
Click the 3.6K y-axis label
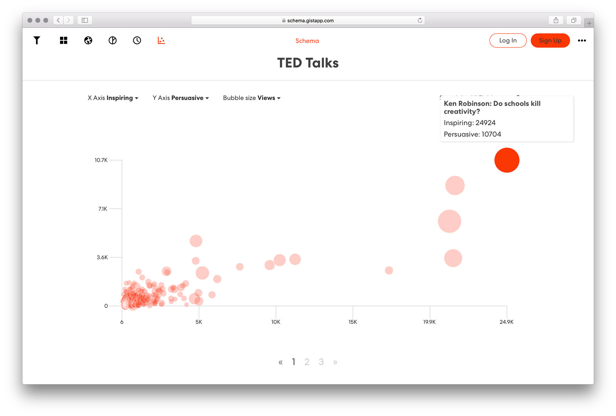pos(102,258)
